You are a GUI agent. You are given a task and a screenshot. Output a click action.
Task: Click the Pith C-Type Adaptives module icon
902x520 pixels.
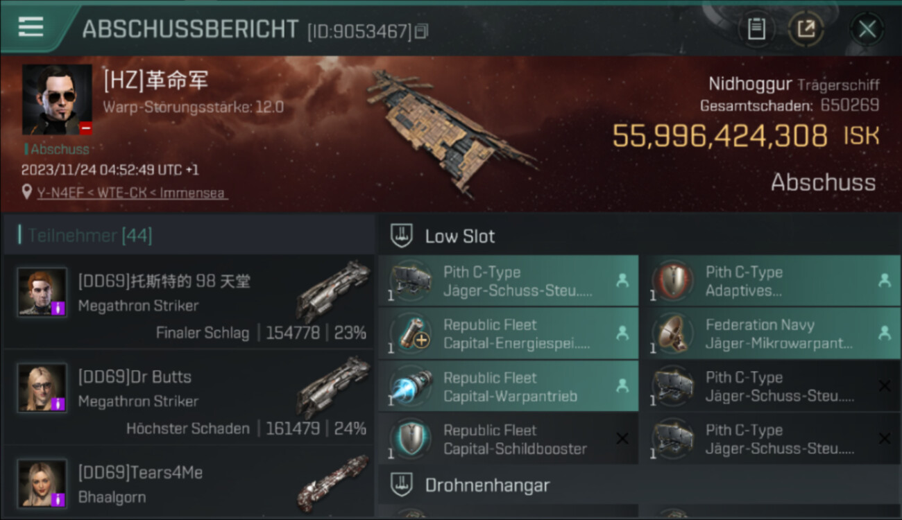(x=673, y=281)
